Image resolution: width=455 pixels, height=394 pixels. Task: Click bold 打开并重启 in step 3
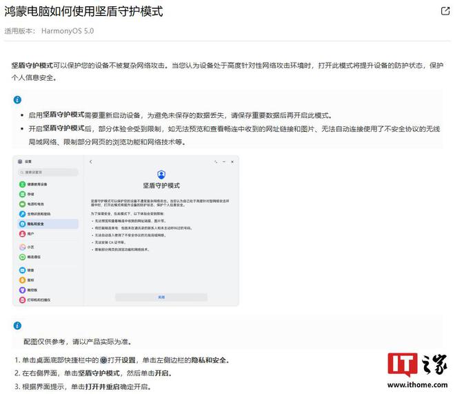pos(102,386)
